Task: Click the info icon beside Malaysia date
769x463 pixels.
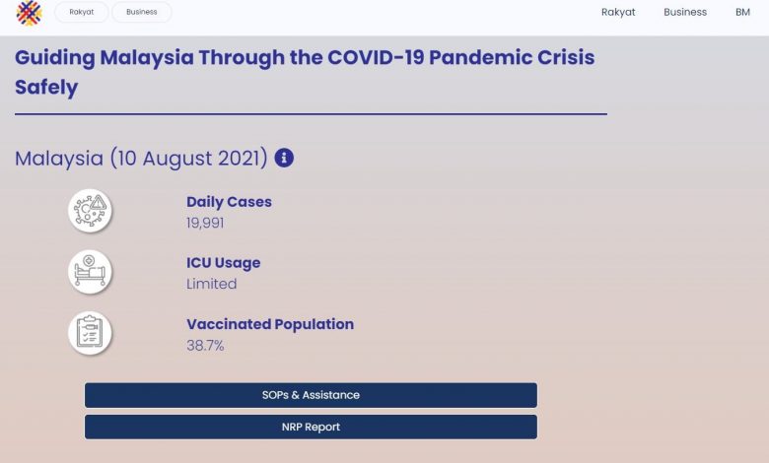Action: point(284,158)
